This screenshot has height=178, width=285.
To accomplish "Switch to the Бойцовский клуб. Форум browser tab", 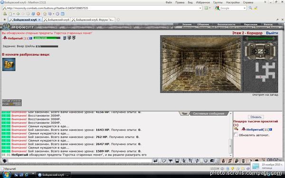I will [x=93, y=19].
